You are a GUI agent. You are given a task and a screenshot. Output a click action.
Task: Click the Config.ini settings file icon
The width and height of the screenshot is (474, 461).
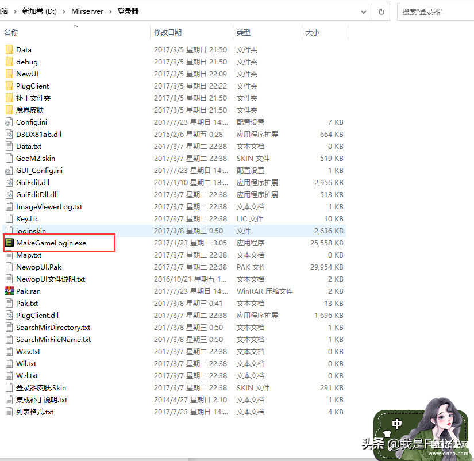click(9, 122)
